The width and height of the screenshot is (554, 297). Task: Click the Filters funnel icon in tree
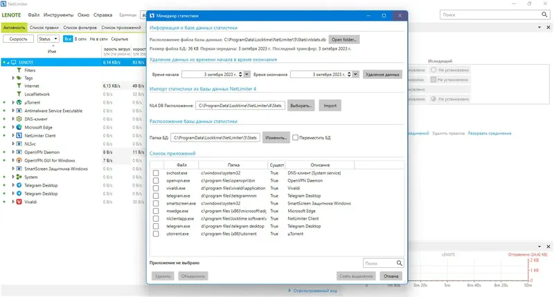(x=19, y=70)
